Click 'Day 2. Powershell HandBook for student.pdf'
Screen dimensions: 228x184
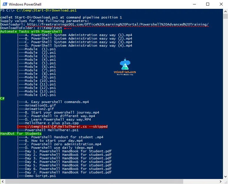68,155
